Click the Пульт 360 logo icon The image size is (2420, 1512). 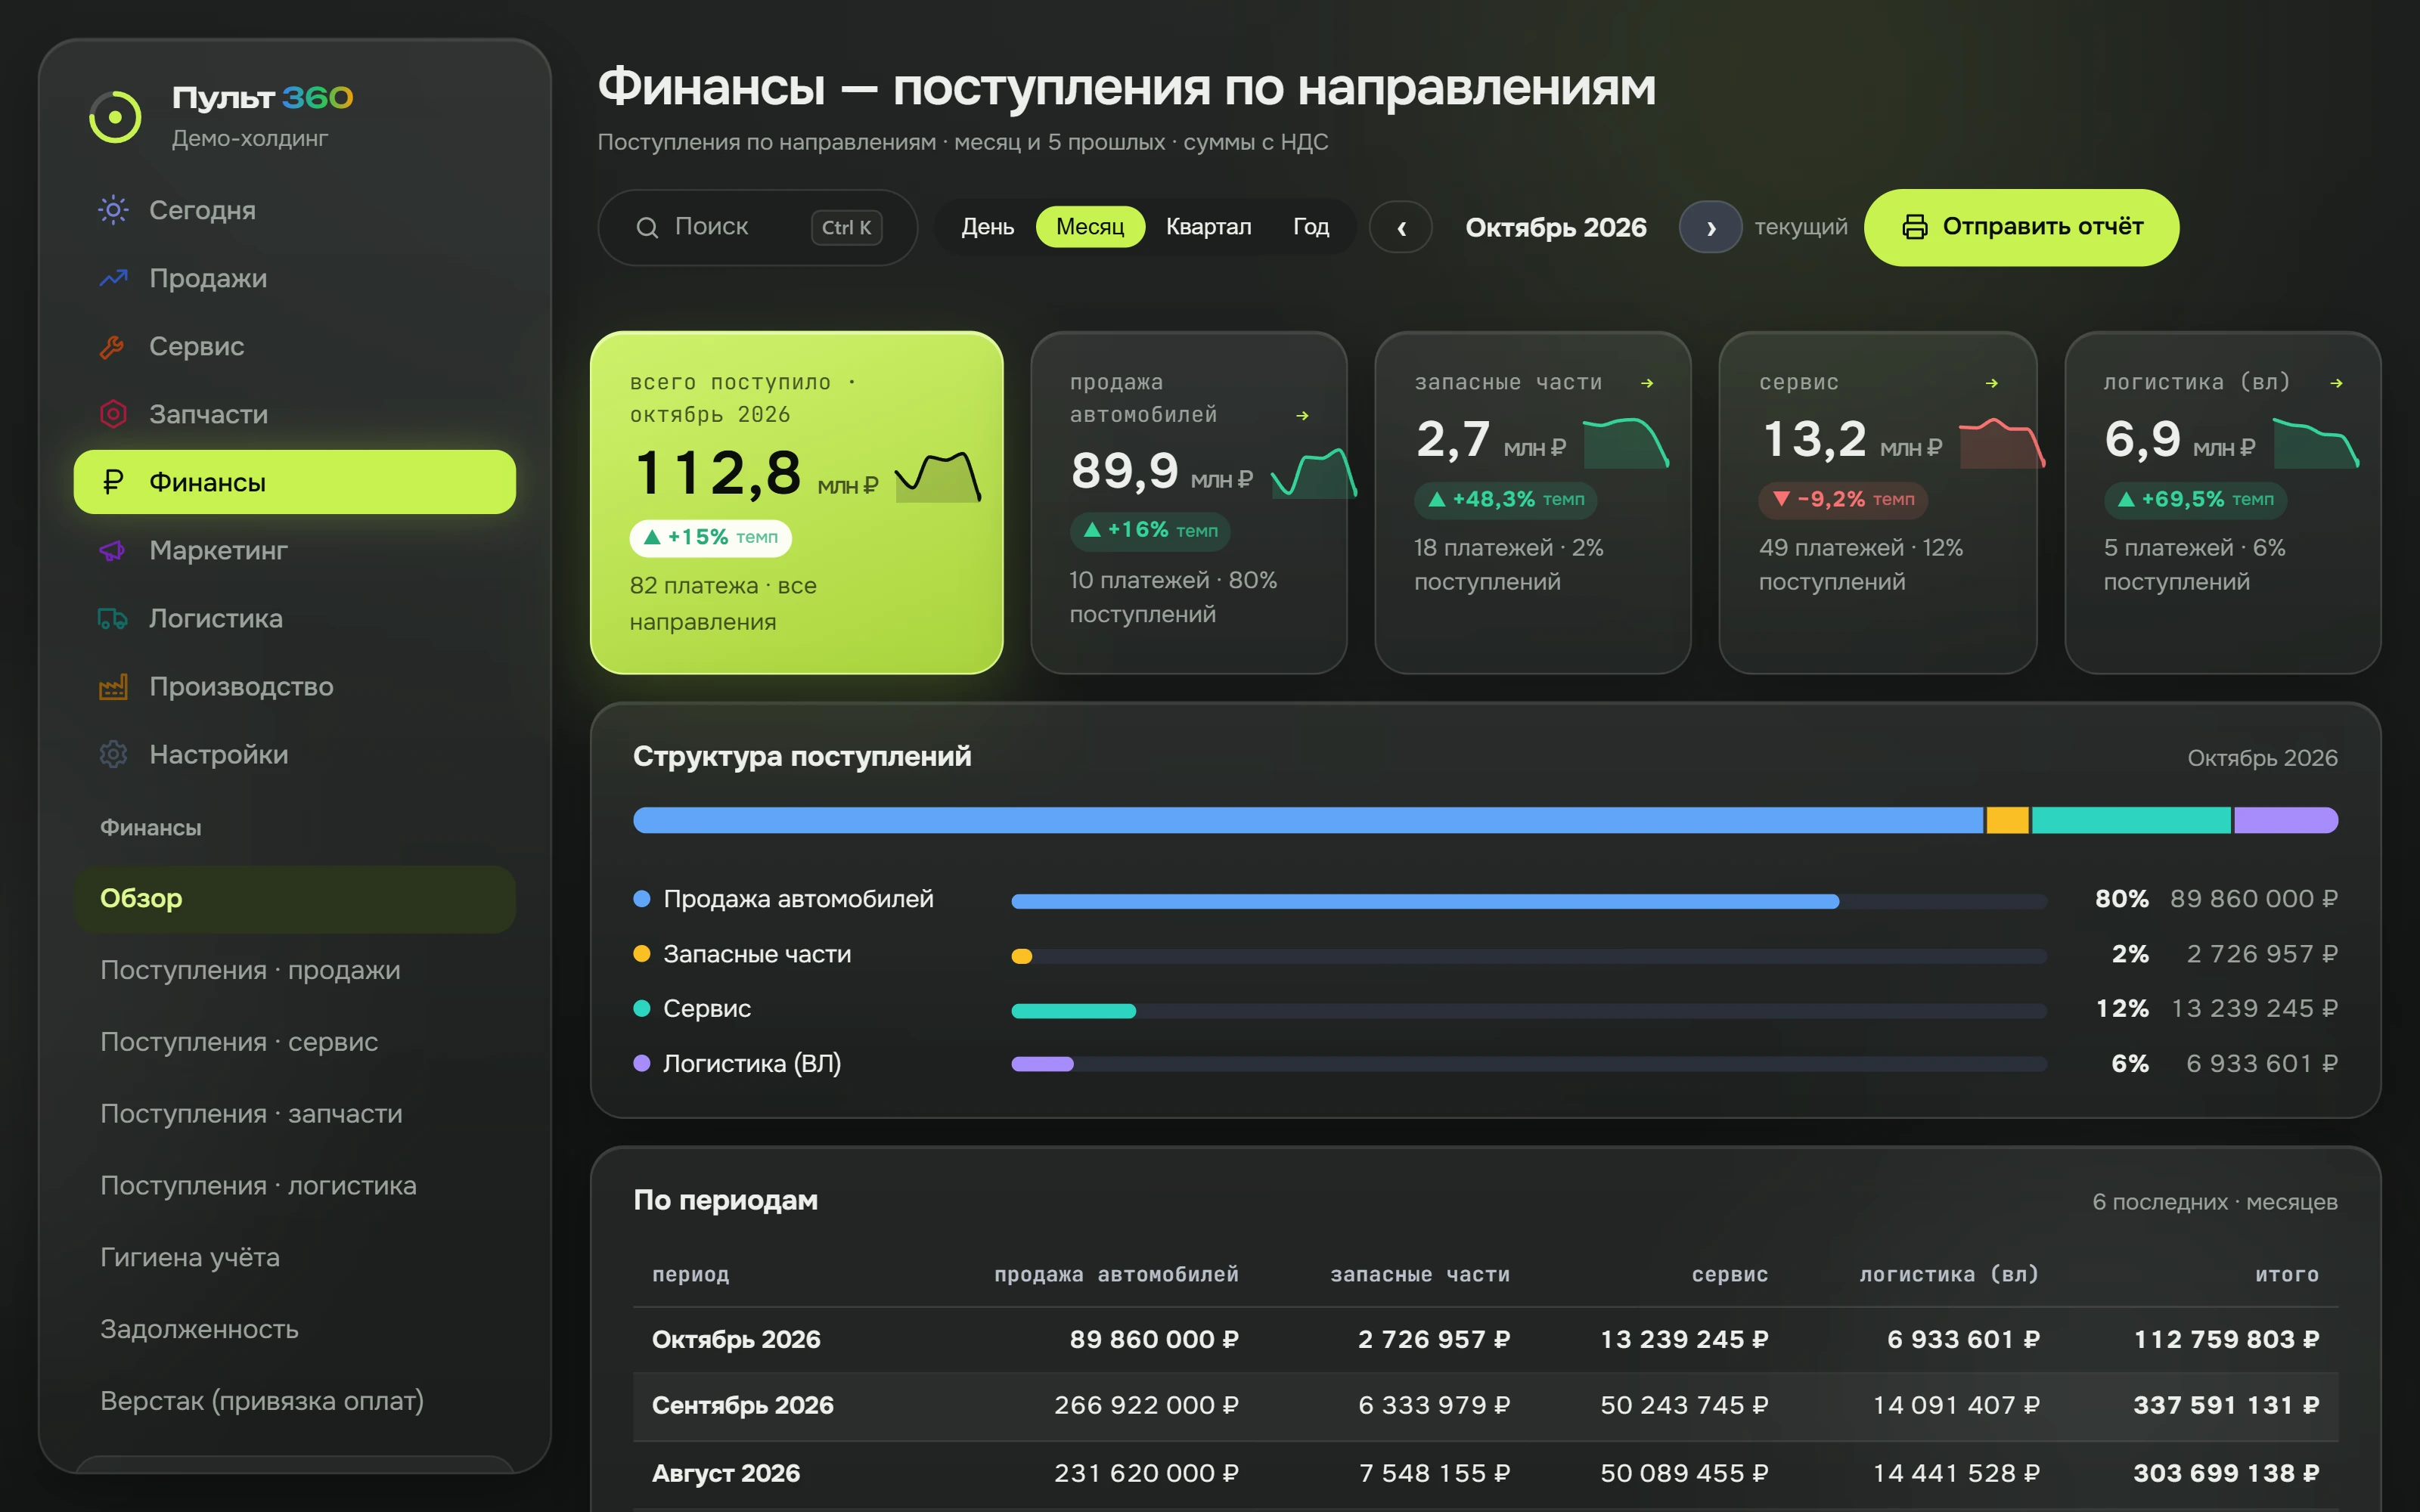115,117
